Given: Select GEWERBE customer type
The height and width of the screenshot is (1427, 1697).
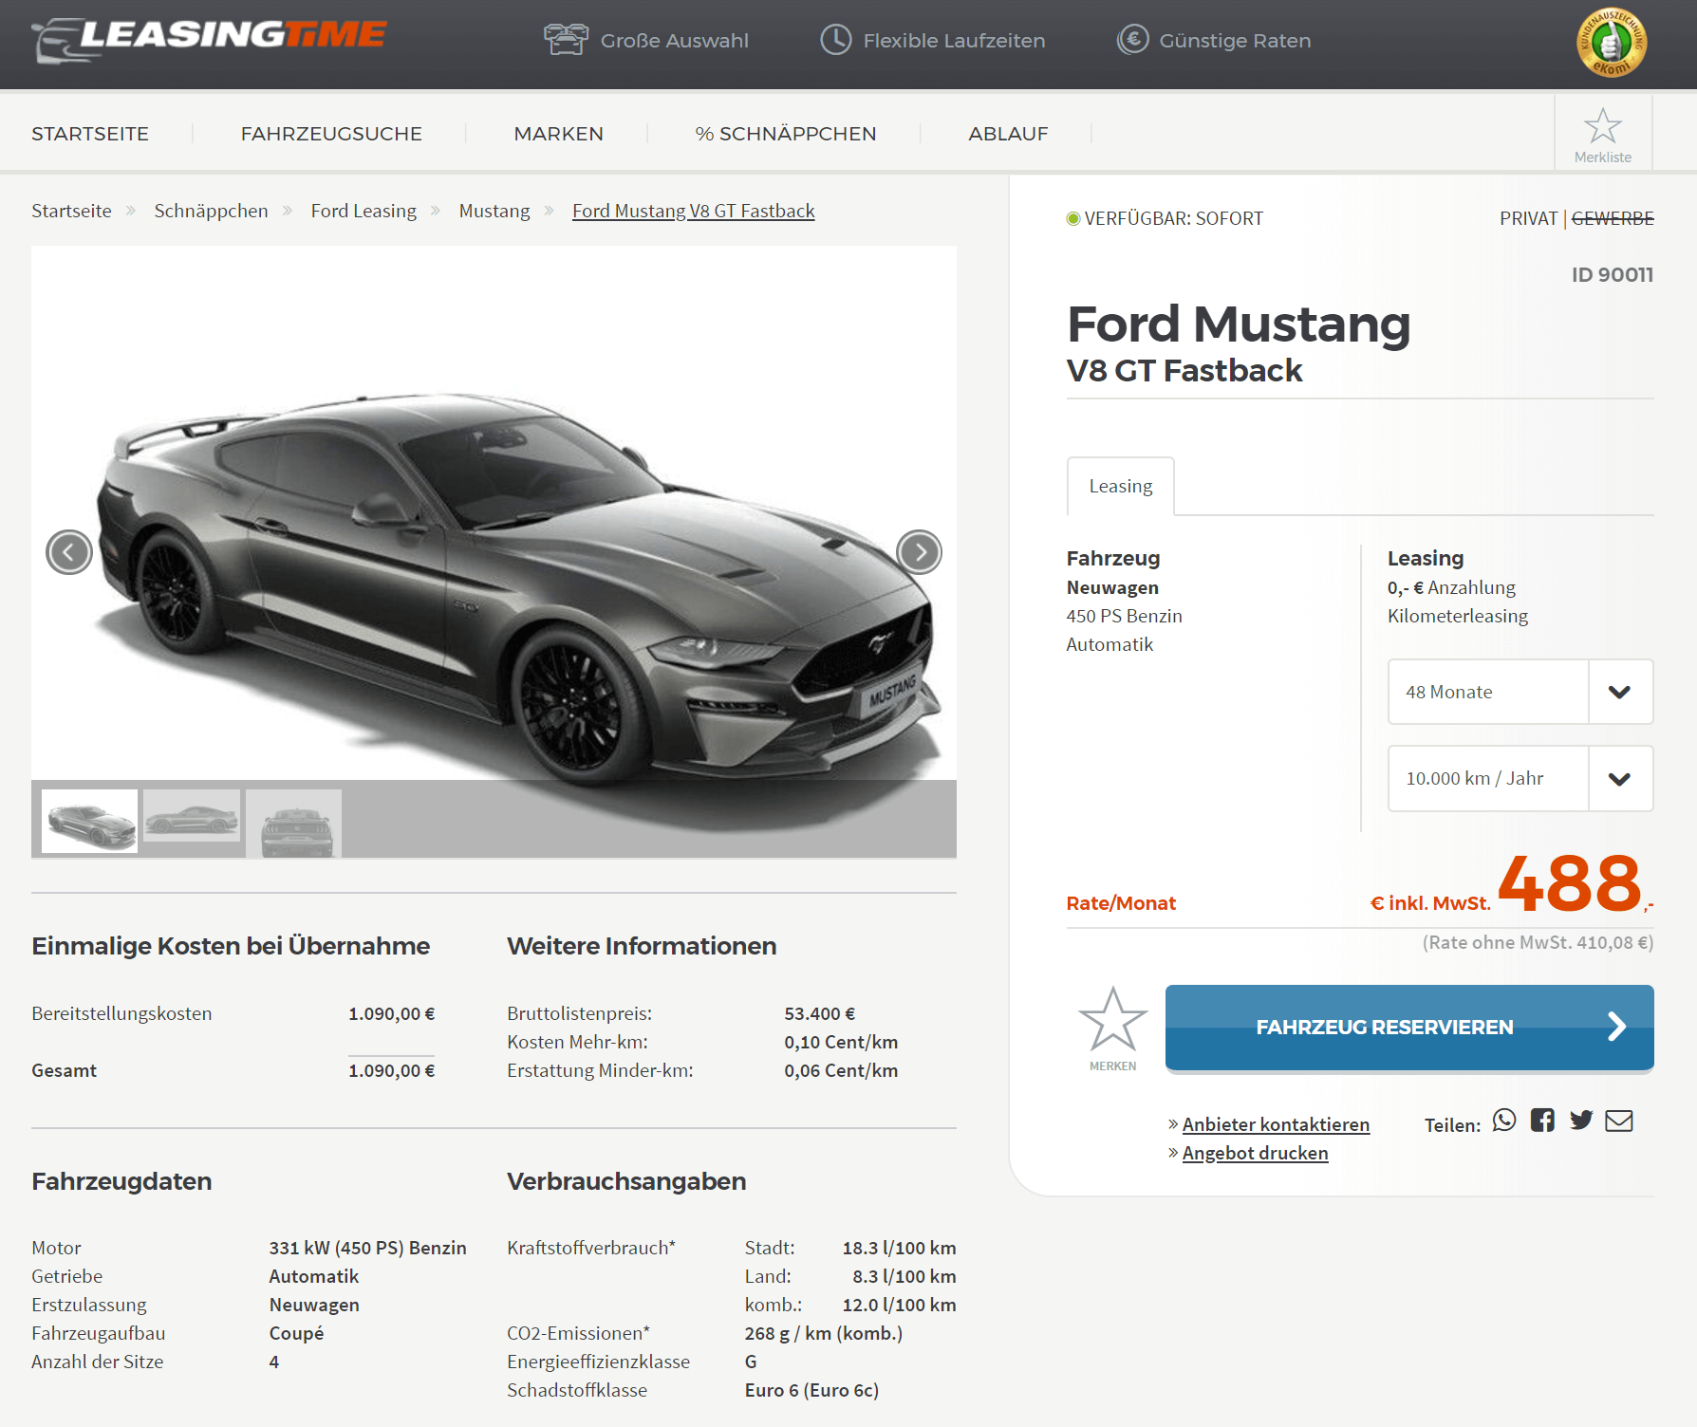Looking at the screenshot, I should click(x=1613, y=218).
